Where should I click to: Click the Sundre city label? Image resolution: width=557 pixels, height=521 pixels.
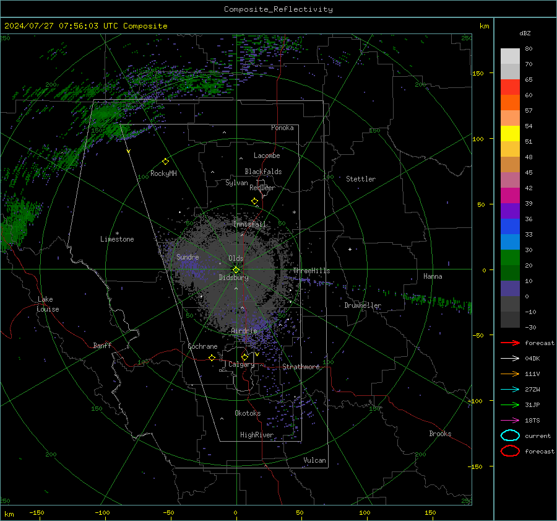click(x=188, y=257)
